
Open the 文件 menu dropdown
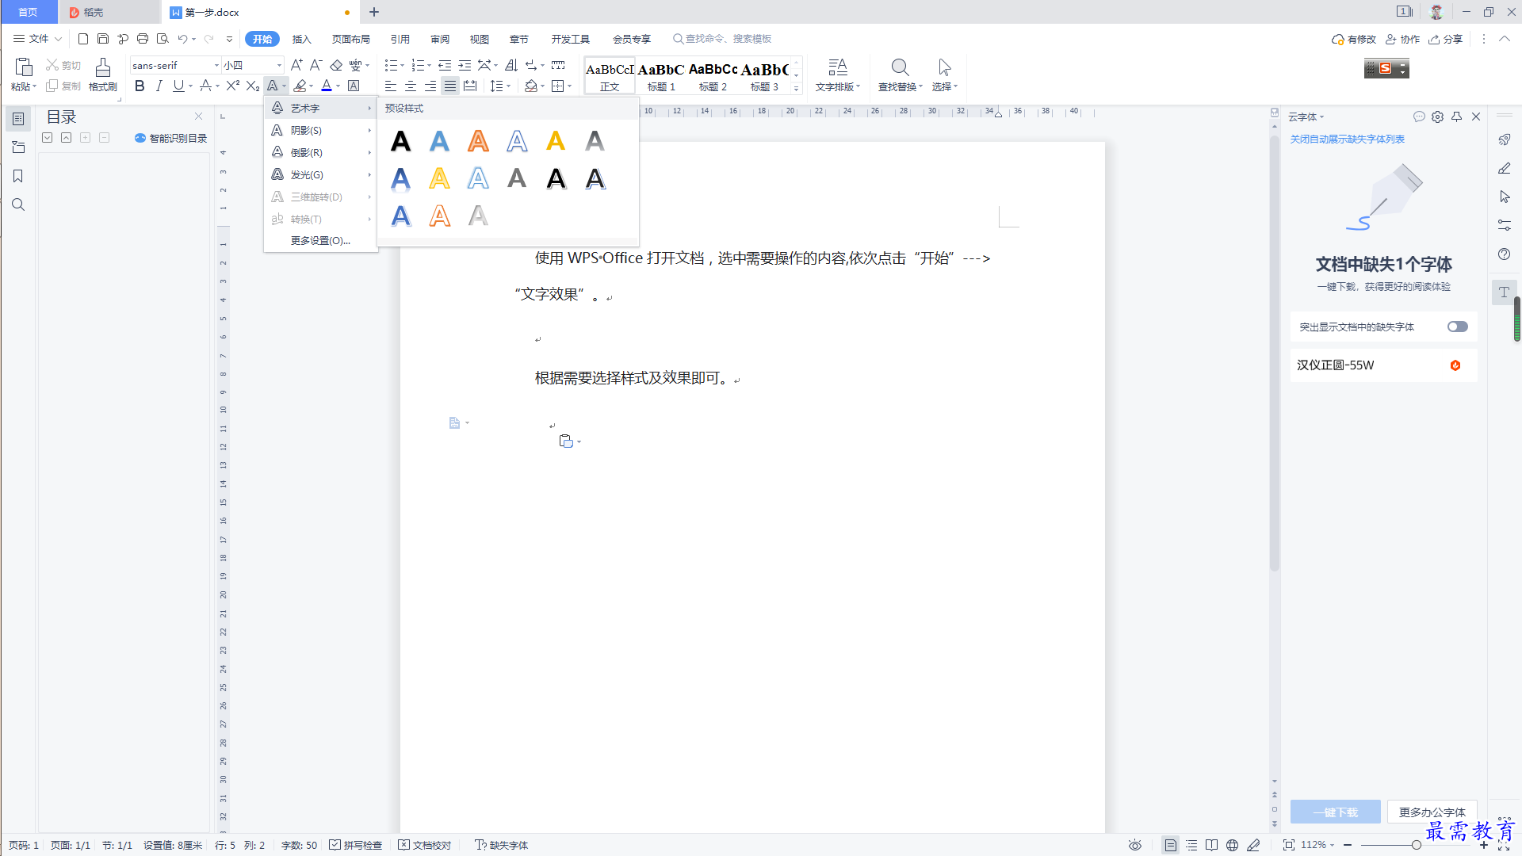pos(37,38)
